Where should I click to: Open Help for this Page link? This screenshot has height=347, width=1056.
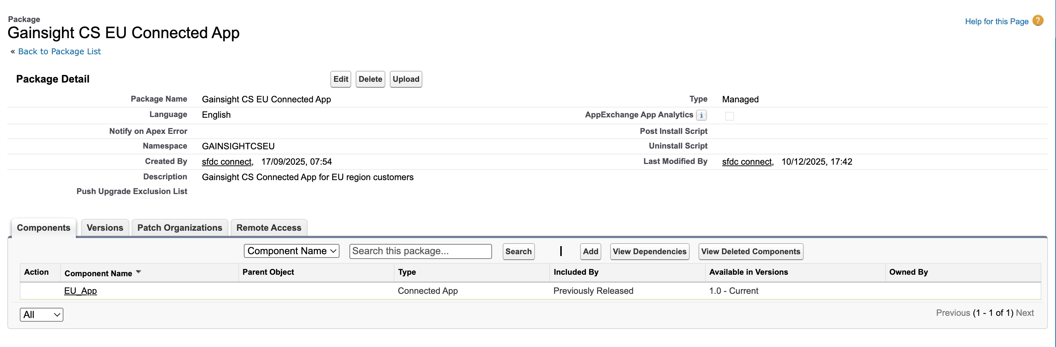click(997, 21)
